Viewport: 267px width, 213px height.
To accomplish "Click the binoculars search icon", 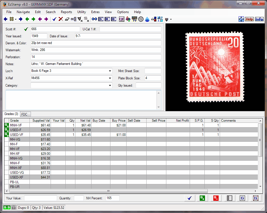I will (94, 19).
